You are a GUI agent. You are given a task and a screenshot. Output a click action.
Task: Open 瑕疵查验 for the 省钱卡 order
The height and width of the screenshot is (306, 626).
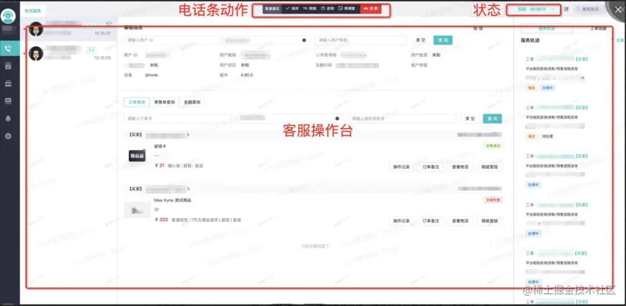pyautogui.click(x=489, y=167)
